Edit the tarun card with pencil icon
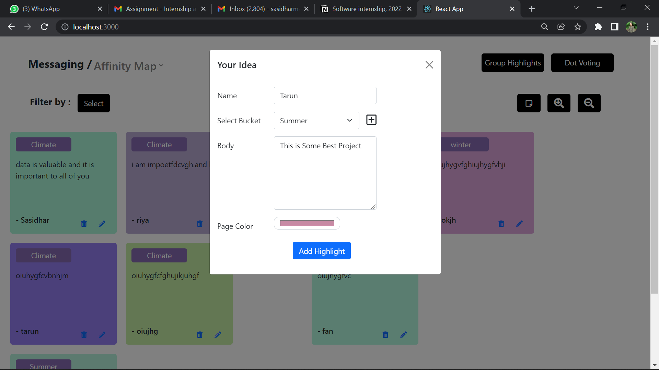 coord(102,335)
